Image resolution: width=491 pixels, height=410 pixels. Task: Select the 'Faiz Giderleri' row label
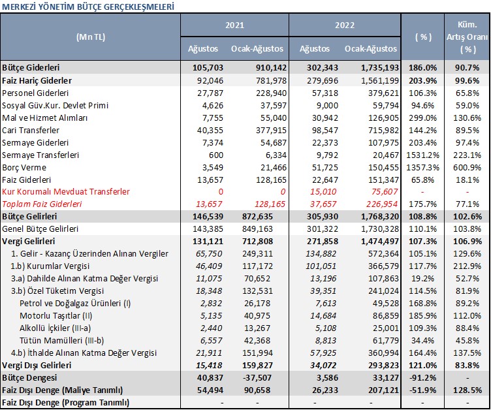pos(26,180)
